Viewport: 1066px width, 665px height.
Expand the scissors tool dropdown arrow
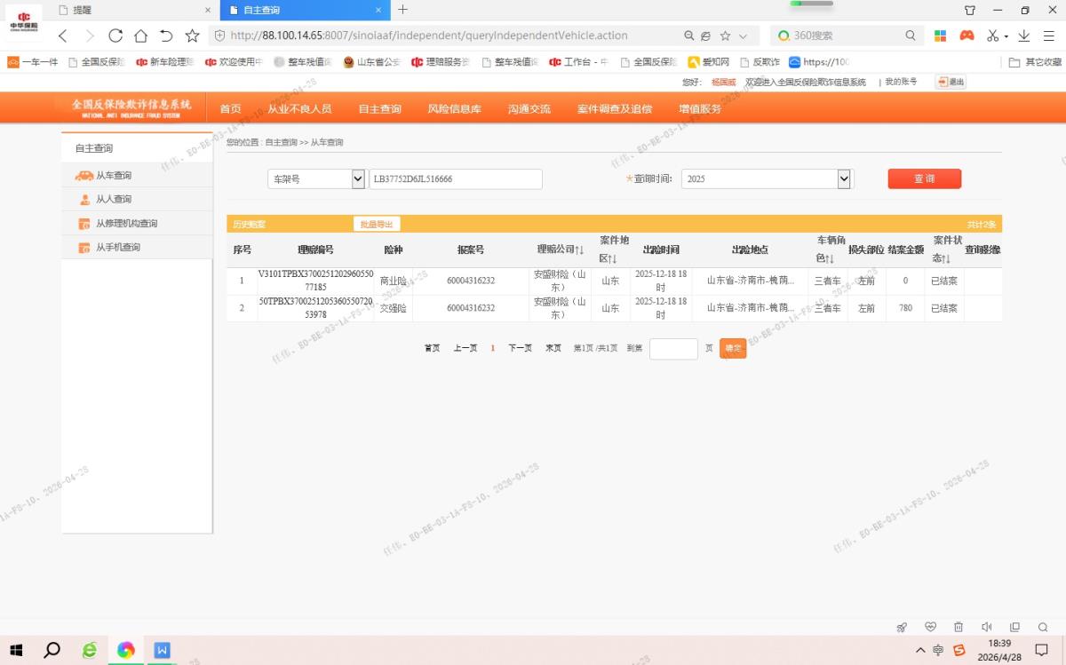[1006, 36]
